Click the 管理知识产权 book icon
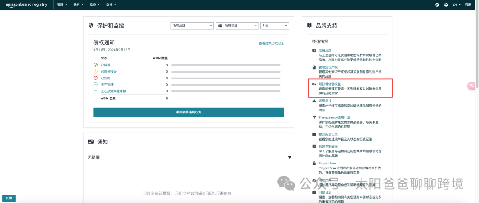This screenshot has width=479, height=203. (314, 67)
